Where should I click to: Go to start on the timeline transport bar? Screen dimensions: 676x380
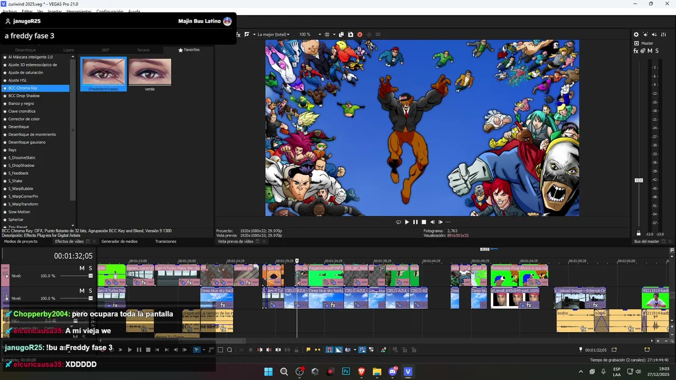click(x=157, y=349)
